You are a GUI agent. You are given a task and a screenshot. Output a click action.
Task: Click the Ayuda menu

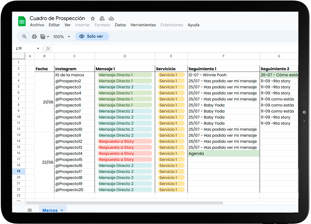(193, 25)
